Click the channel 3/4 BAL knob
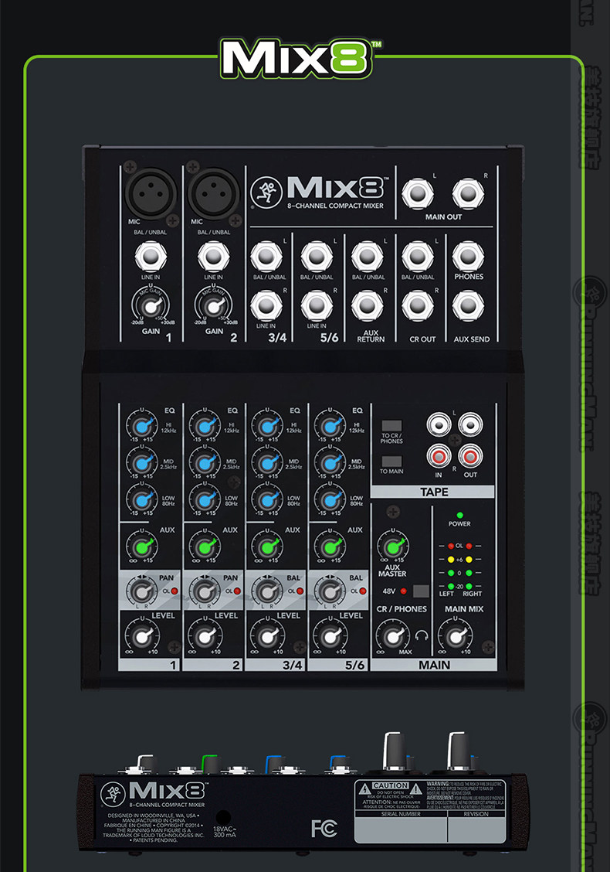 click(x=268, y=591)
